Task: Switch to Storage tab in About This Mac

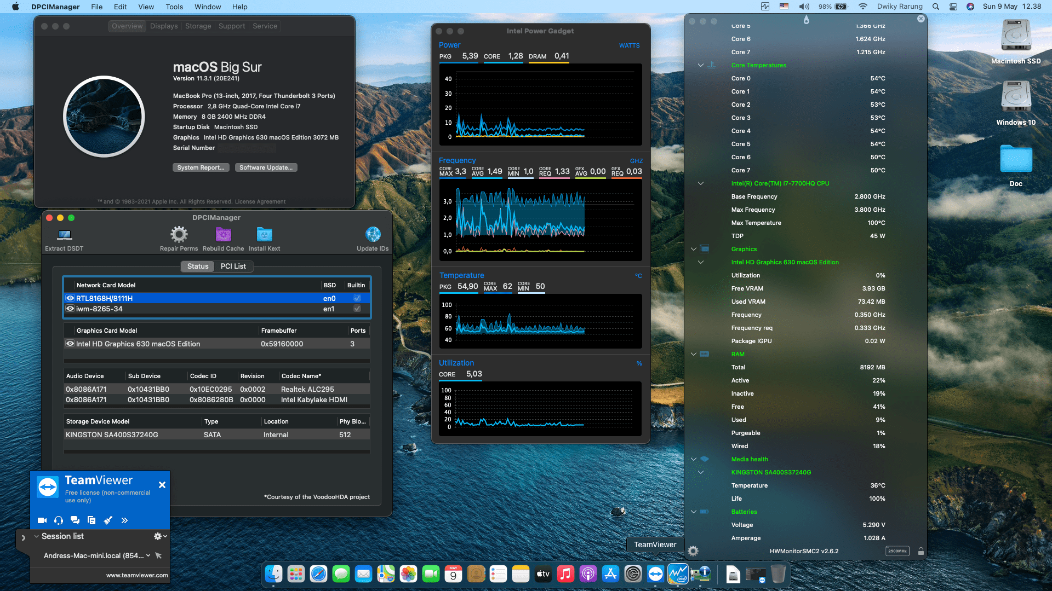Action: 198,26
